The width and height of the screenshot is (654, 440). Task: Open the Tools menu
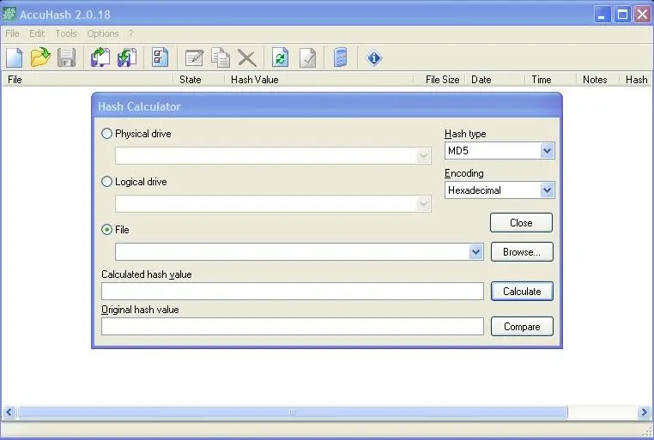point(66,33)
